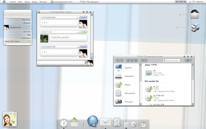Click the chat scrollbar down arrow
The width and height of the screenshot is (206, 129).
[91, 58]
